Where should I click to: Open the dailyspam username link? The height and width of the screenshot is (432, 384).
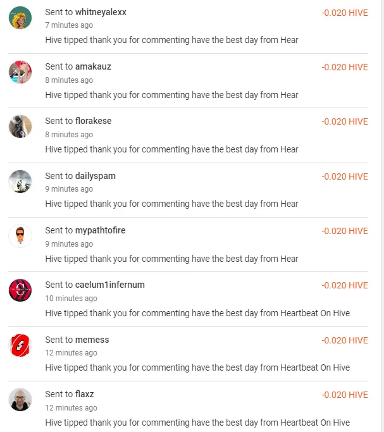95,176
